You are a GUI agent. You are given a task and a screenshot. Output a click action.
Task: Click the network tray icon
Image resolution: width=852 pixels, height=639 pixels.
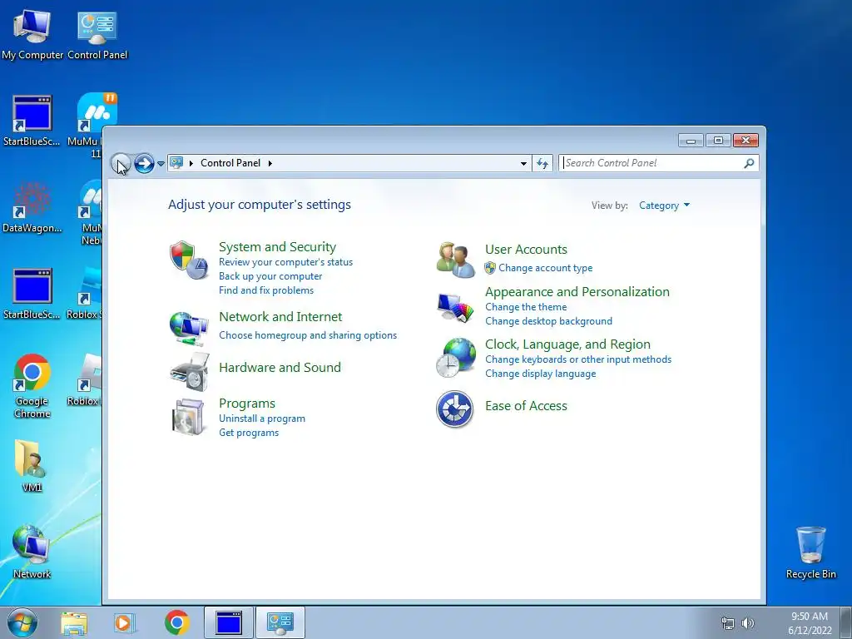(727, 623)
